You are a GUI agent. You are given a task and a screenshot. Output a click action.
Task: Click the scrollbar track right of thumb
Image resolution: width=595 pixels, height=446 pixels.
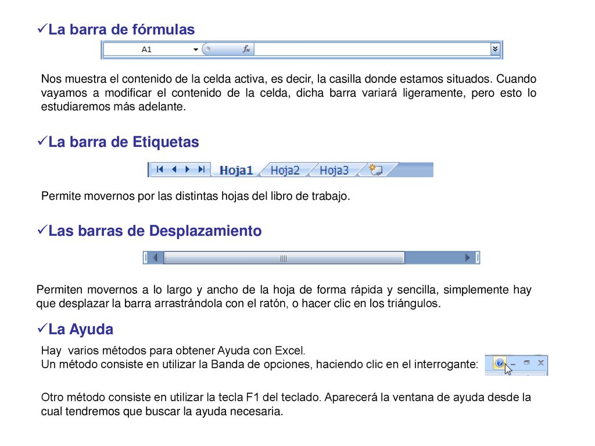(433, 258)
